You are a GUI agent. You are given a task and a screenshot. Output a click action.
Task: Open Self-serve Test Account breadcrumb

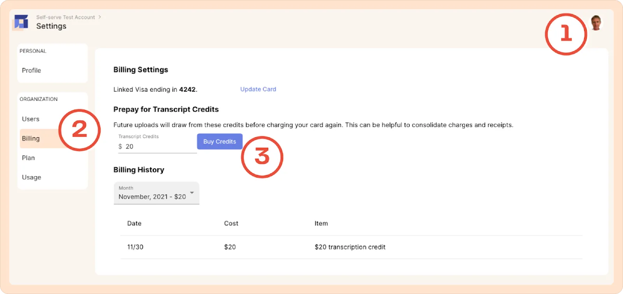[65, 17]
